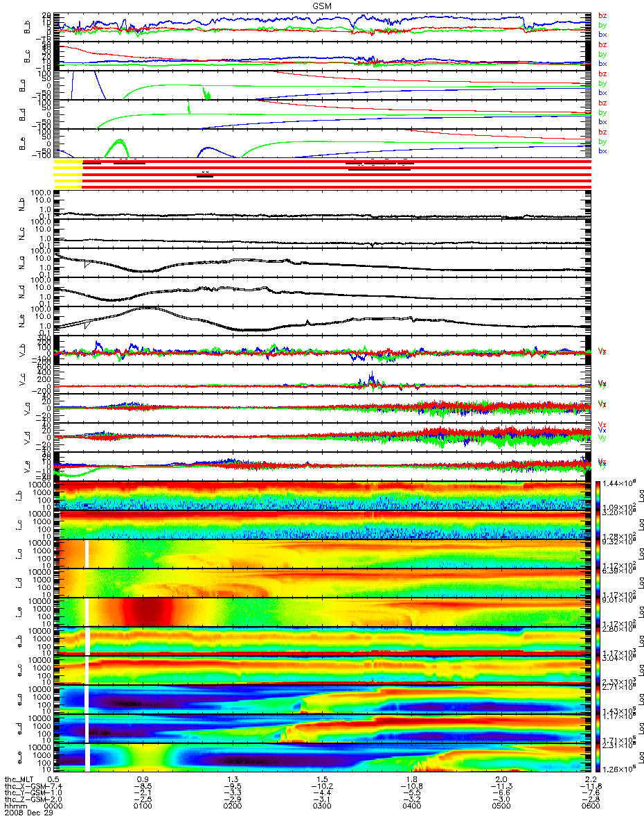Click the thc_MLT row label
This screenshot has height=832, width=644.
[x=19, y=780]
